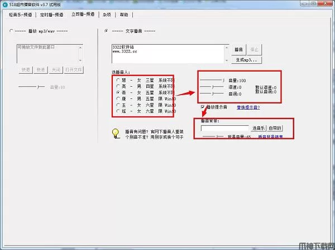This screenshot has width=335, height=250.
Task: Choose the 亮 男 四星 voice
Action: coord(118,86)
